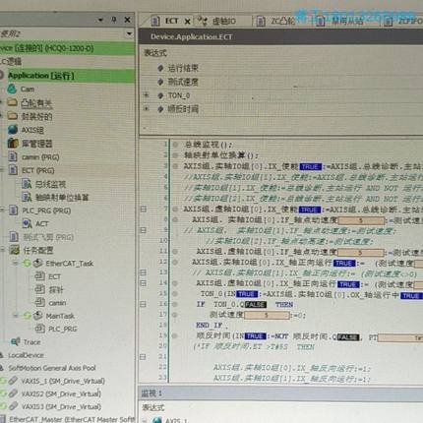
Task: Toggle breakpoint marker on code line 1
Action: [175, 145]
